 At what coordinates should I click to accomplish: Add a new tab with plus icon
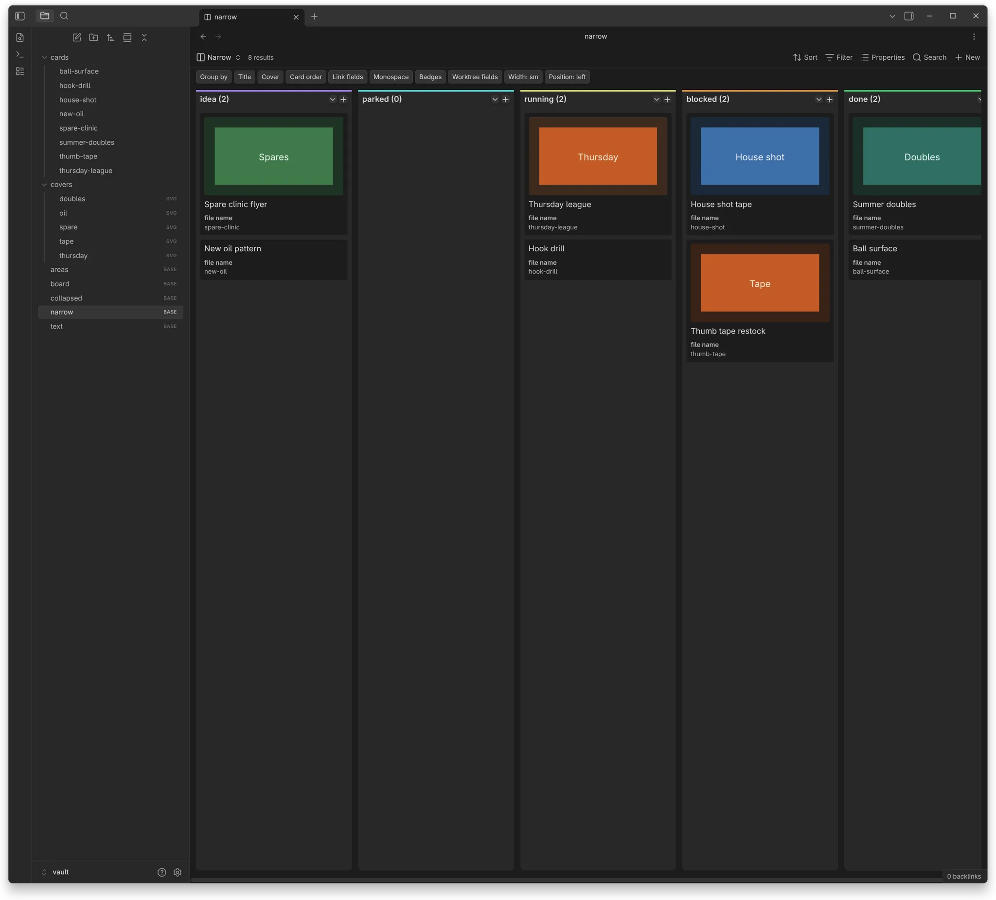click(x=314, y=17)
